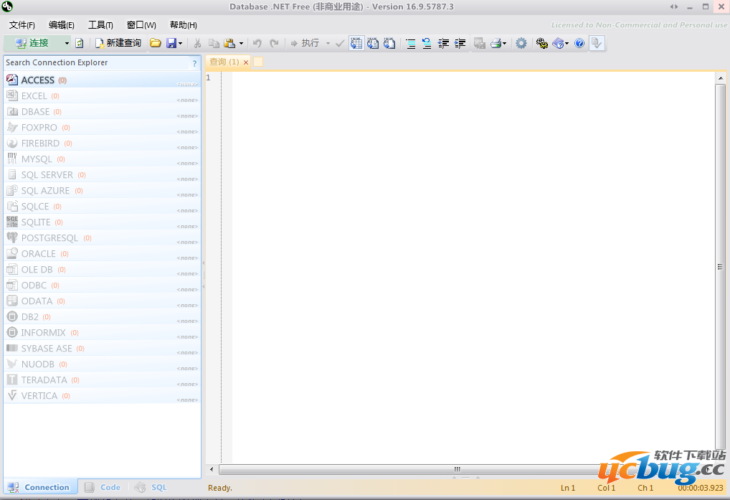Select the Connection bottom tab
This screenshot has width=730, height=500.
click(40, 487)
